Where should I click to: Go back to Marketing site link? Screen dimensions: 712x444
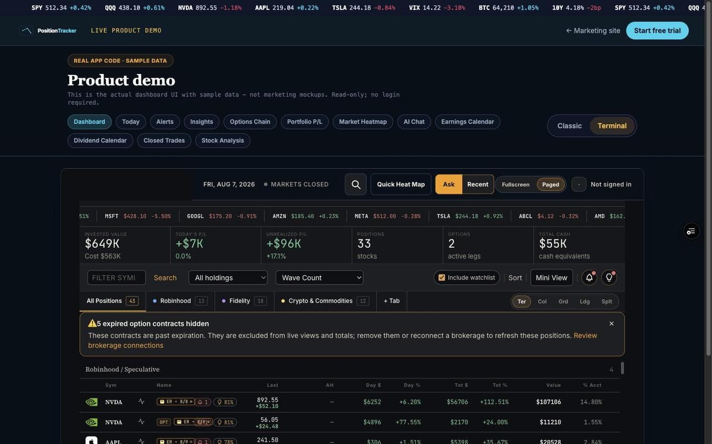pyautogui.click(x=593, y=30)
